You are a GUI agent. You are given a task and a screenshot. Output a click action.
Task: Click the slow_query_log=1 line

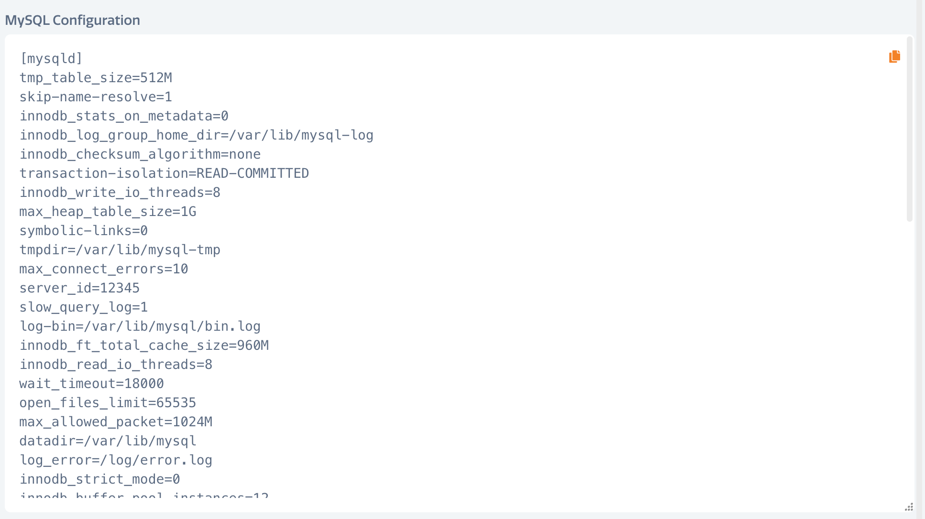tap(84, 307)
